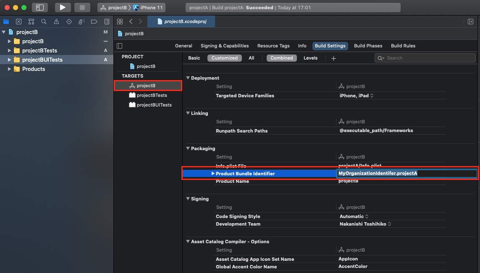Collapse the Packaging settings section
This screenshot has height=273, width=480.
[x=188, y=148]
